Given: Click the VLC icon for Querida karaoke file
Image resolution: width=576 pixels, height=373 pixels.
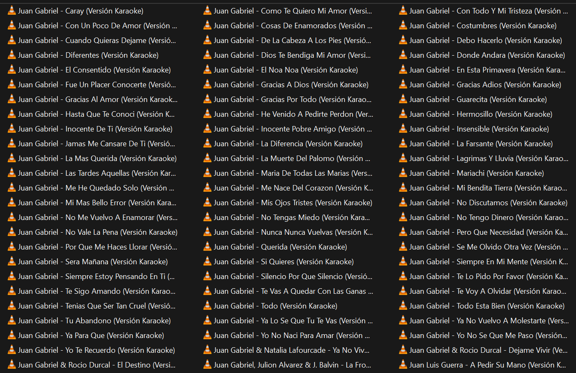Looking at the screenshot, I should click(x=207, y=247).
